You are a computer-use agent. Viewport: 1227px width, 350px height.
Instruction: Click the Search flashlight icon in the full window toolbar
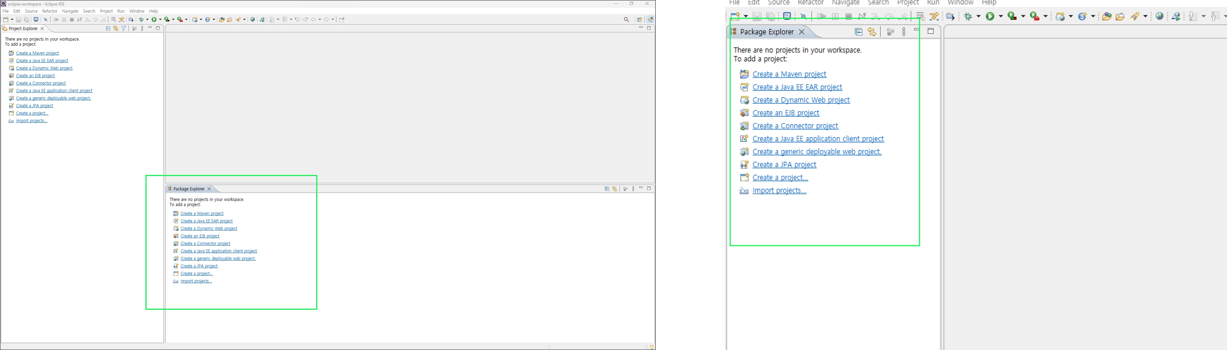[x=238, y=19]
